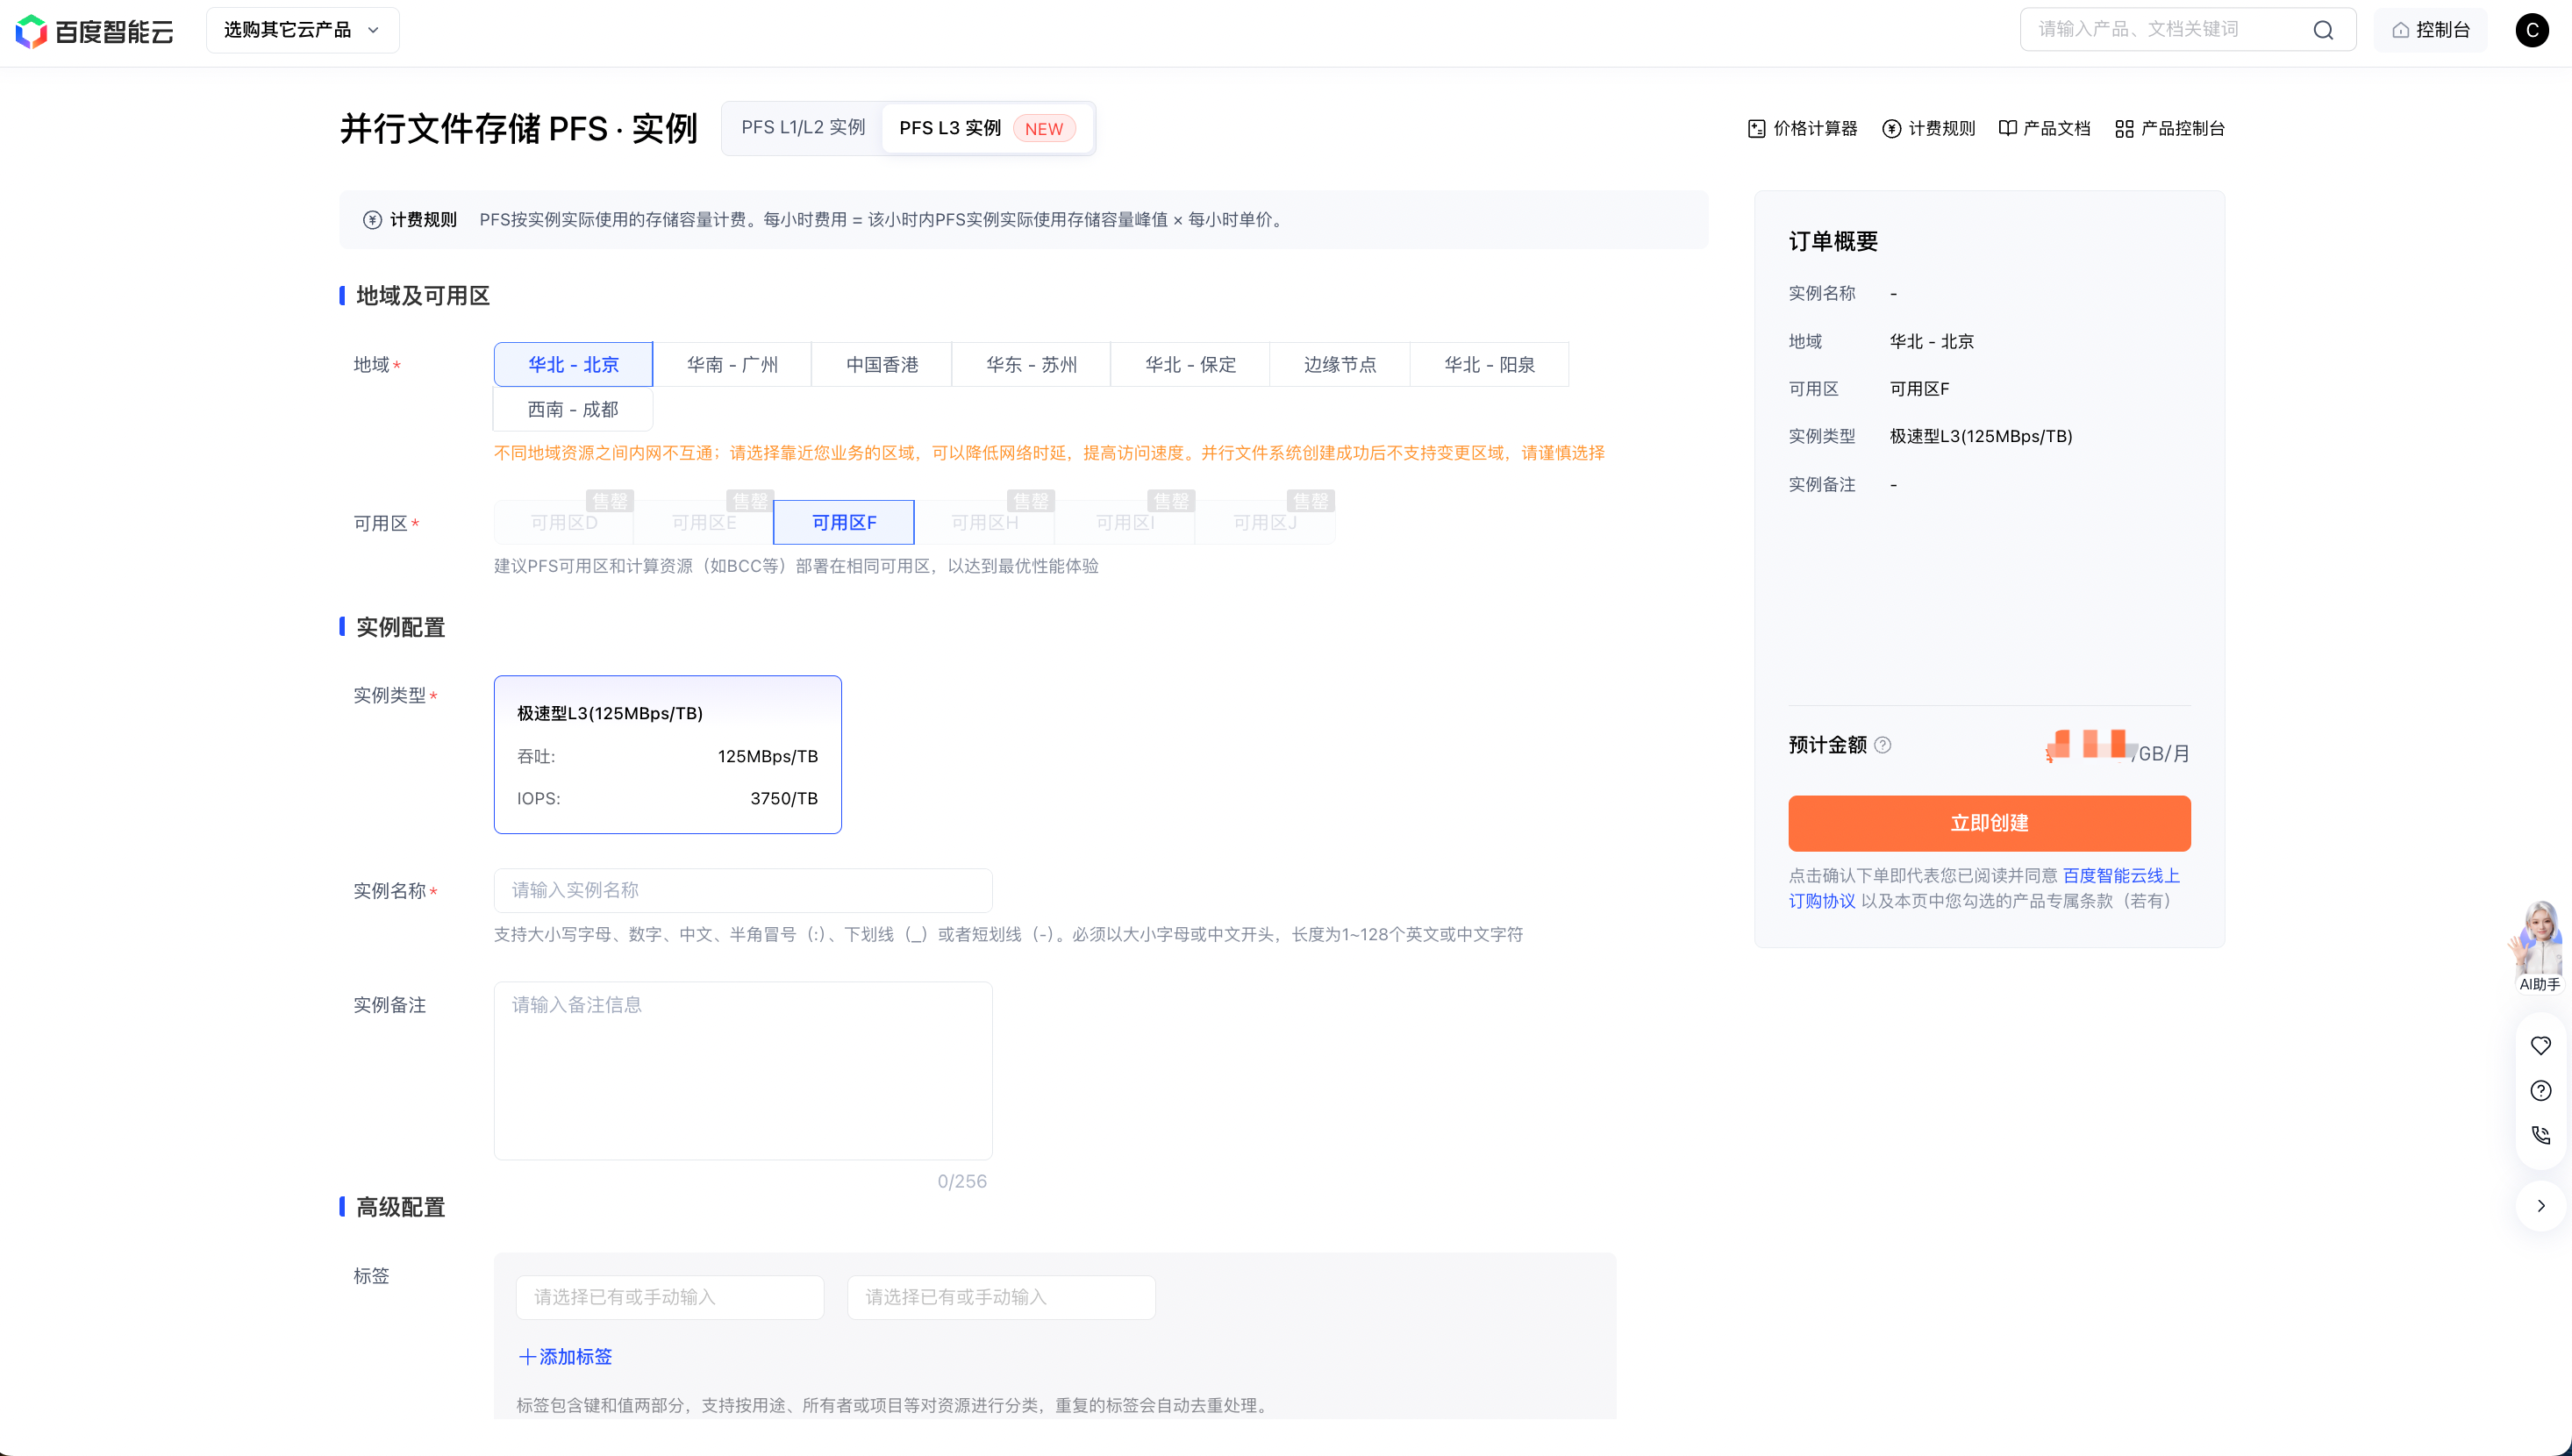The height and width of the screenshot is (1456, 2572).
Task: Click the summary value 极速型L3(125MBps/TB)
Action: click(1981, 436)
